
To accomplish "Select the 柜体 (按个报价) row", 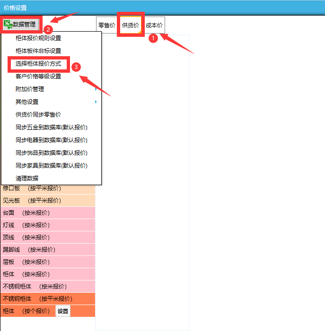I will 48,311.
